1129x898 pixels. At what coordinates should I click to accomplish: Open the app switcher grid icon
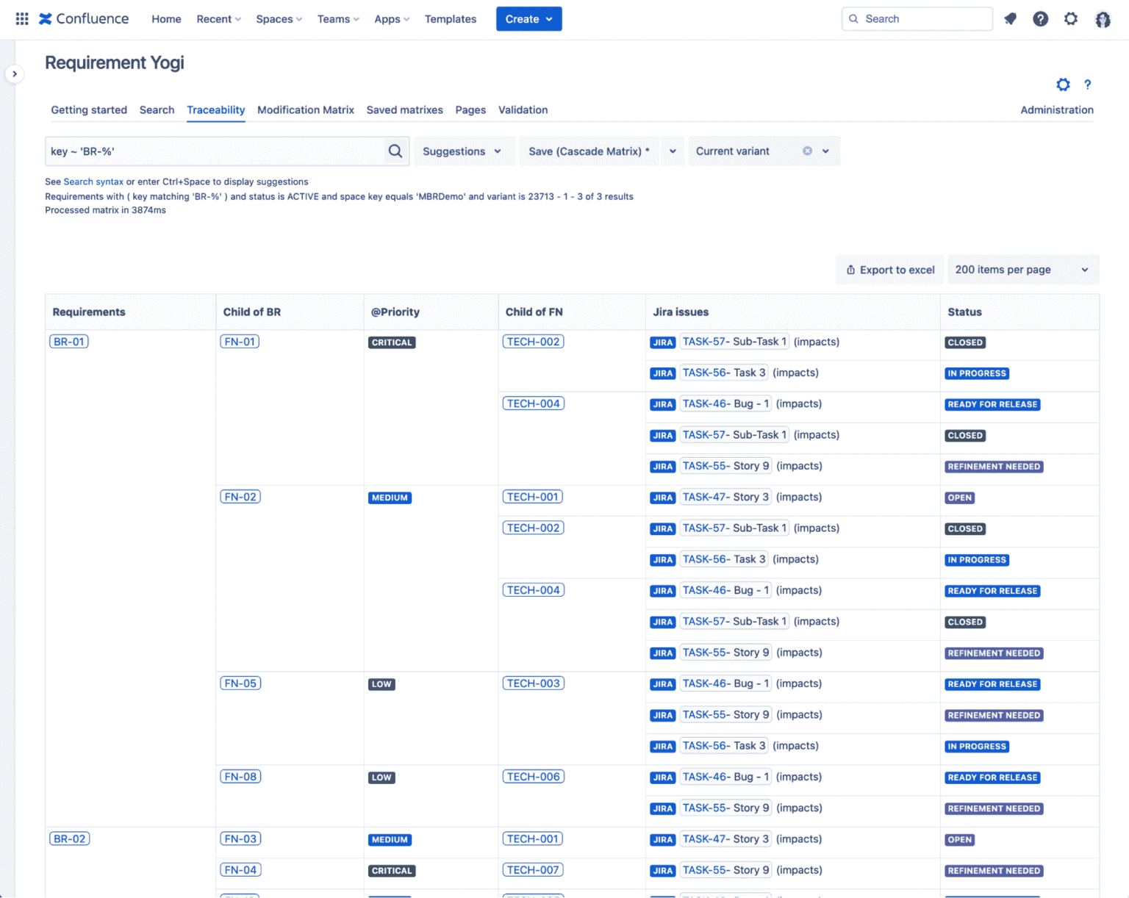[x=21, y=18]
